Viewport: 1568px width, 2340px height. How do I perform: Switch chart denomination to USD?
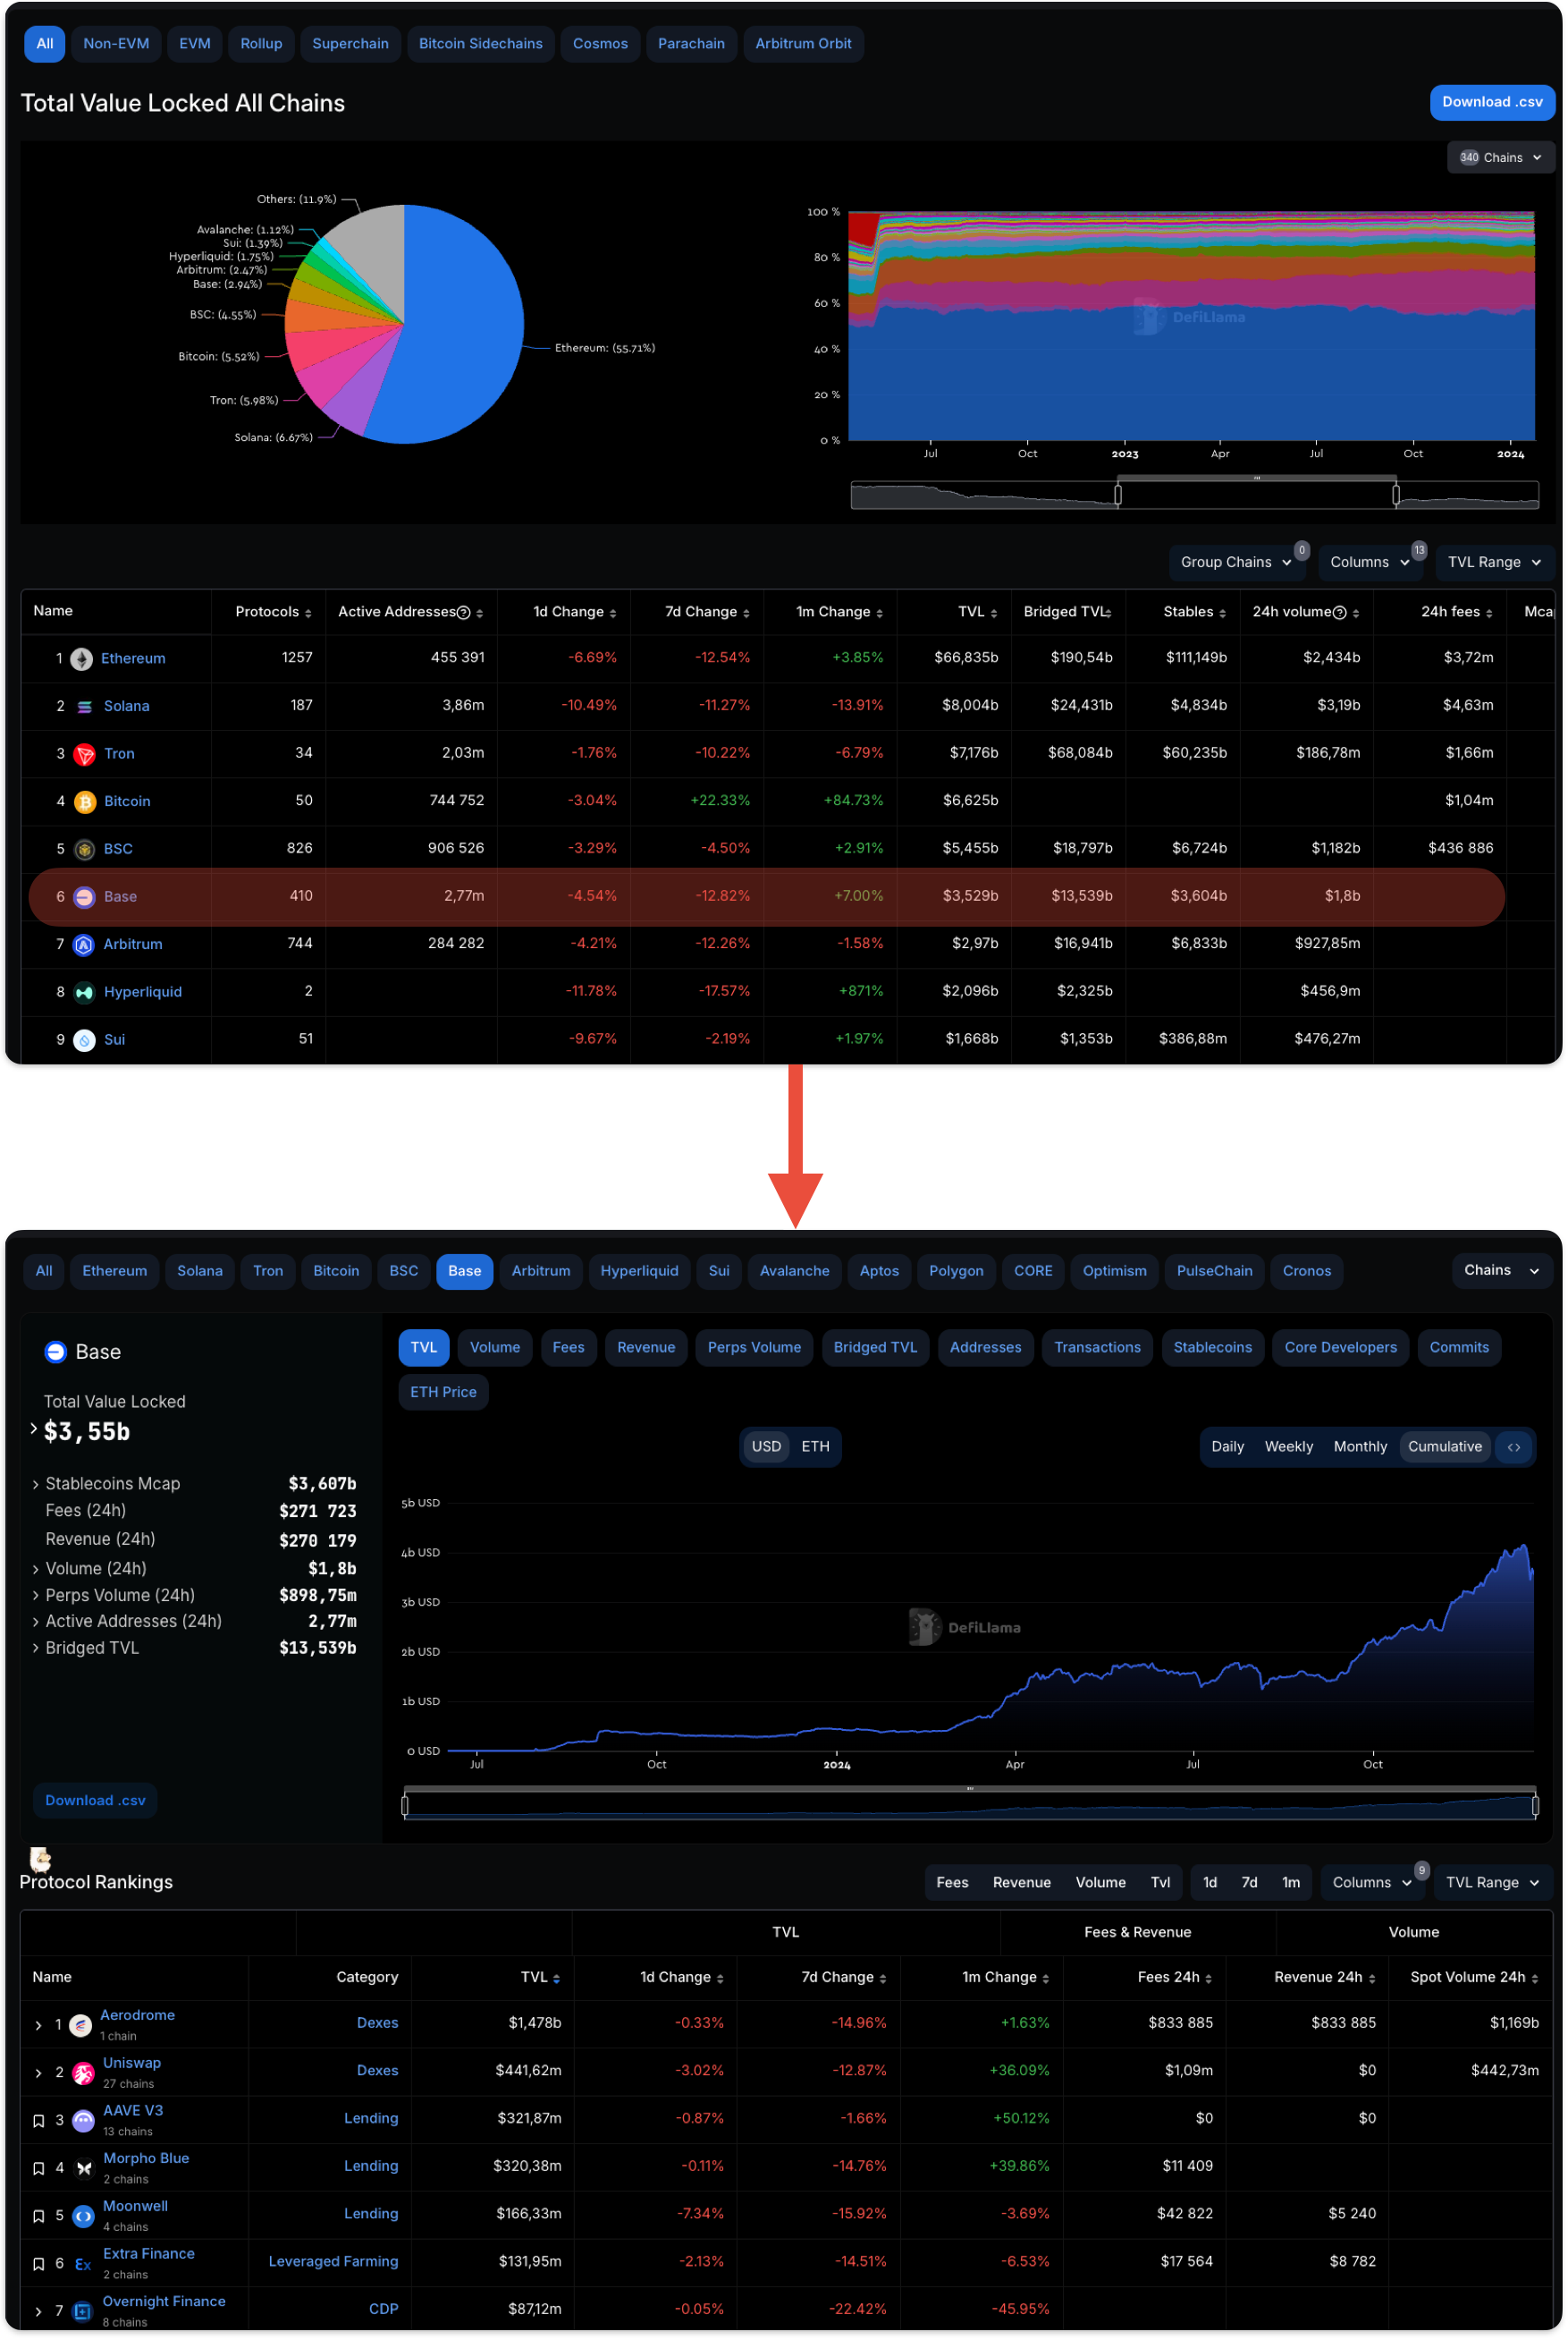[x=766, y=1446]
